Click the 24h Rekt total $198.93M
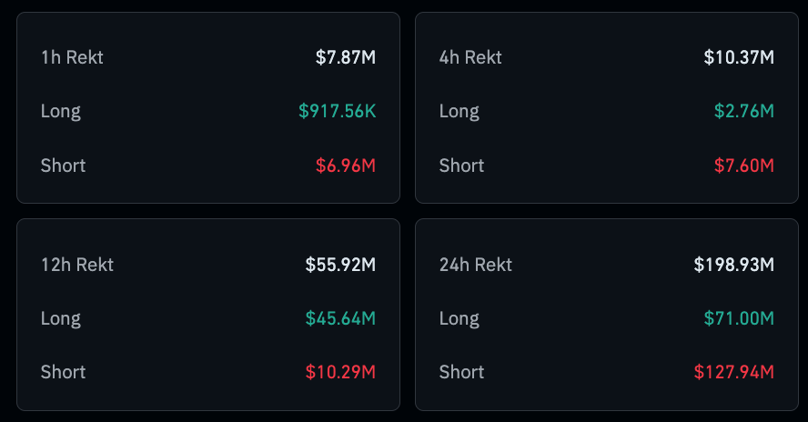Image resolution: width=808 pixels, height=422 pixels. pos(733,265)
